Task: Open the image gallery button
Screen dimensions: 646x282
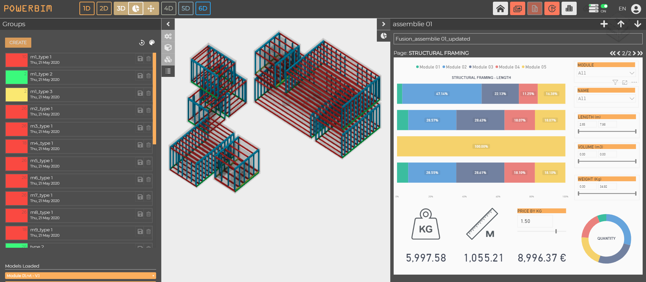Action: point(517,8)
